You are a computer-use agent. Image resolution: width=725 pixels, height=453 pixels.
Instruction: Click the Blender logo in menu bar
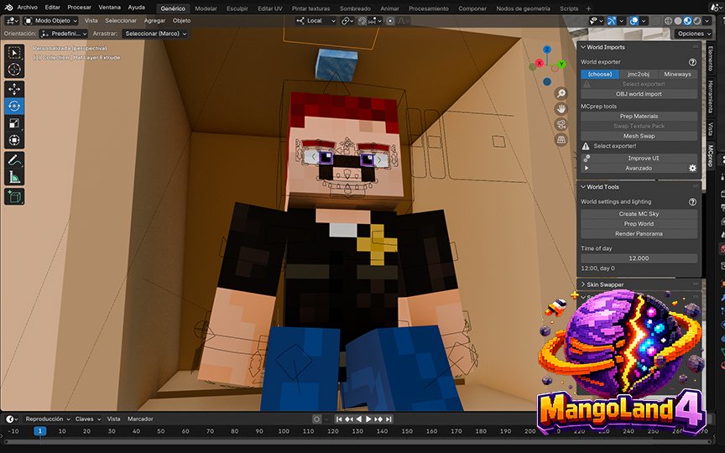click(x=8, y=8)
